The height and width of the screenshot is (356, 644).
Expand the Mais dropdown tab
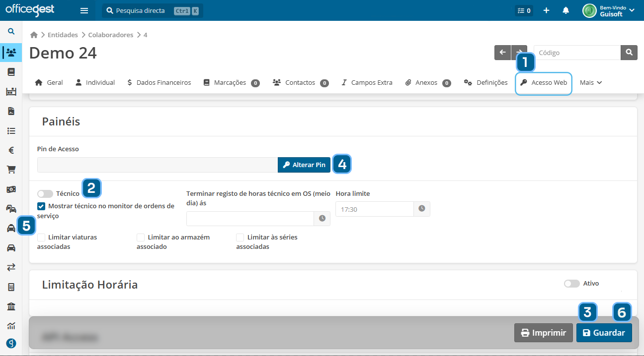click(591, 83)
